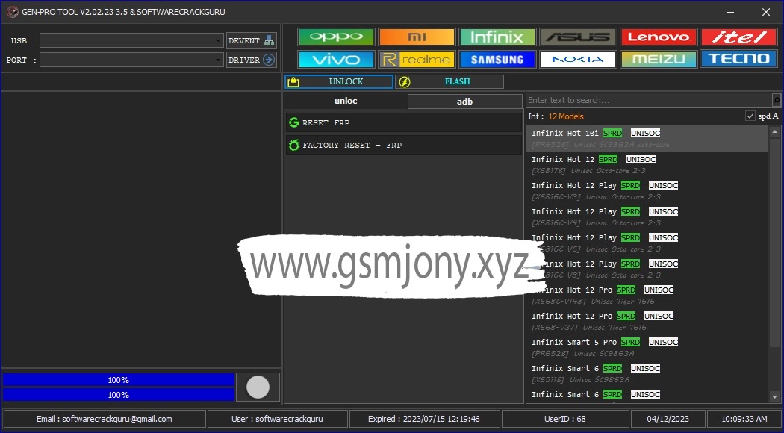Click the Expired date status entry
This screenshot has height=433, width=784.
(424, 419)
